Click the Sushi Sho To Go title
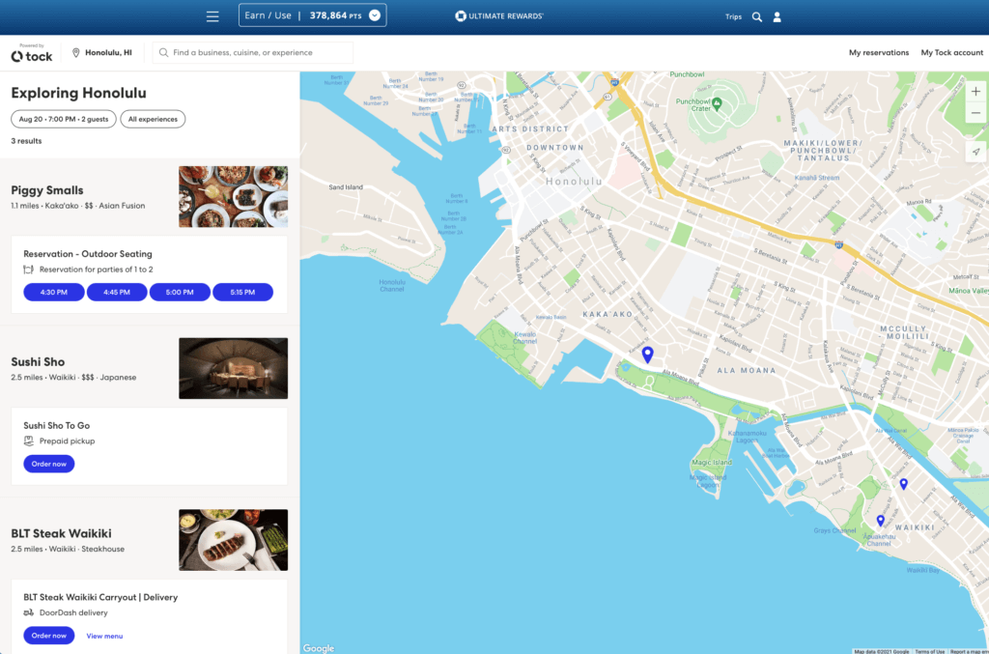The image size is (989, 654). point(57,426)
